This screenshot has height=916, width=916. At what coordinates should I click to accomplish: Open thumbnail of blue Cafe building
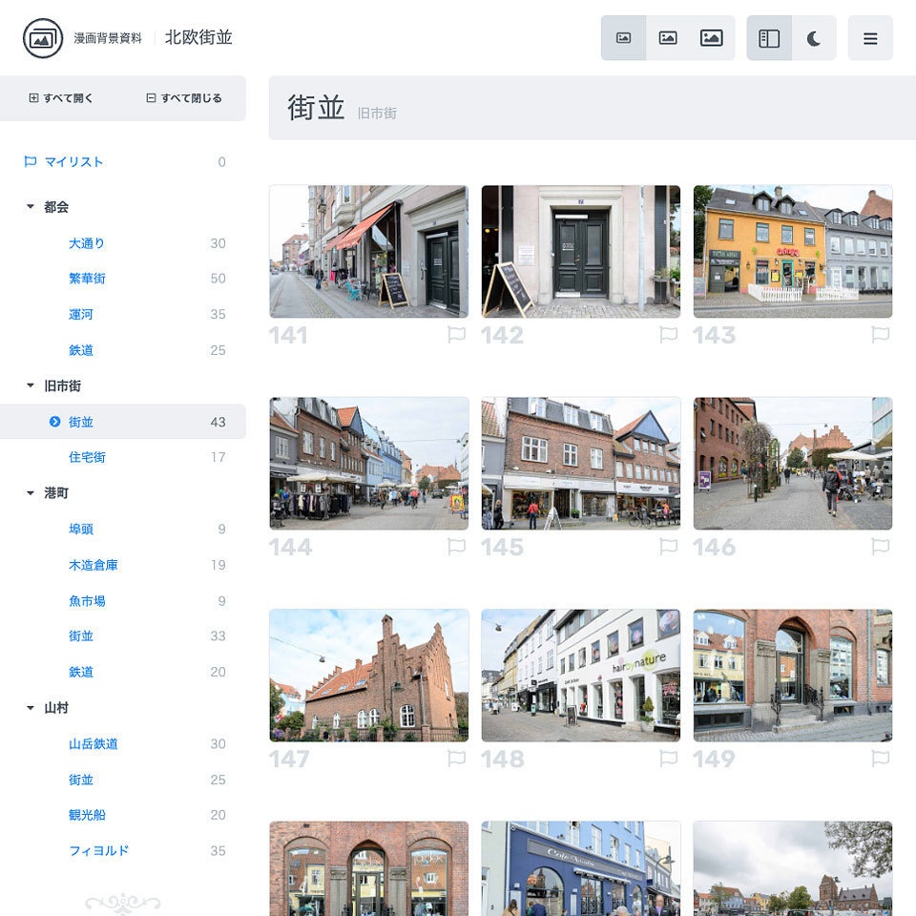[x=581, y=868]
